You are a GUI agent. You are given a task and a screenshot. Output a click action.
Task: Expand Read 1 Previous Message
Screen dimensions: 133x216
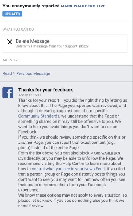coord(26,73)
